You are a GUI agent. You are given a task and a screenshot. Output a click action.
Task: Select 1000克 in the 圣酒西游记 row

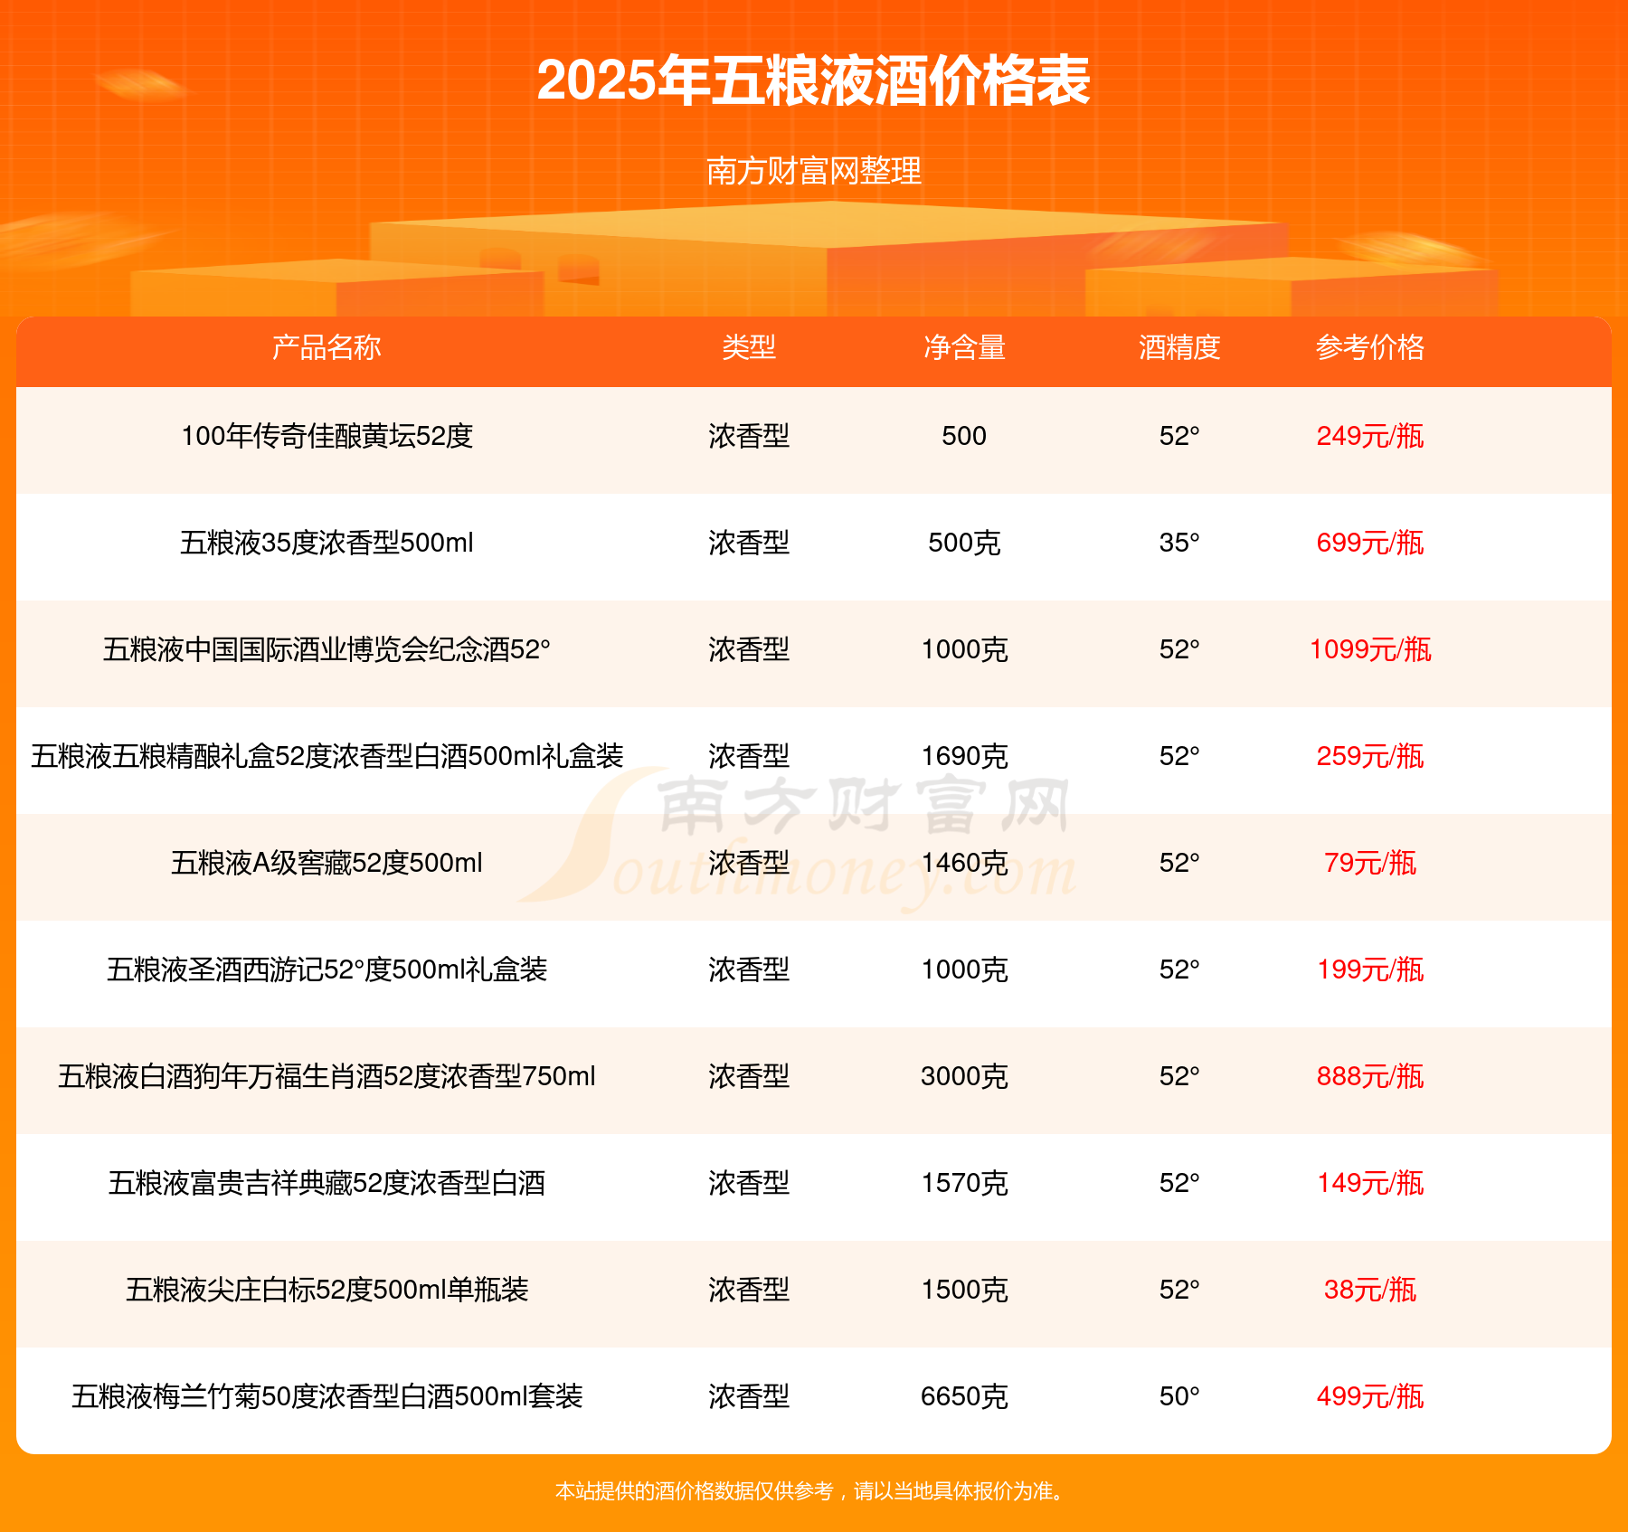(964, 969)
